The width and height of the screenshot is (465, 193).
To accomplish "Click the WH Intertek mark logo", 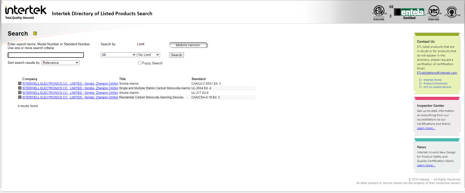I will pos(434,13).
